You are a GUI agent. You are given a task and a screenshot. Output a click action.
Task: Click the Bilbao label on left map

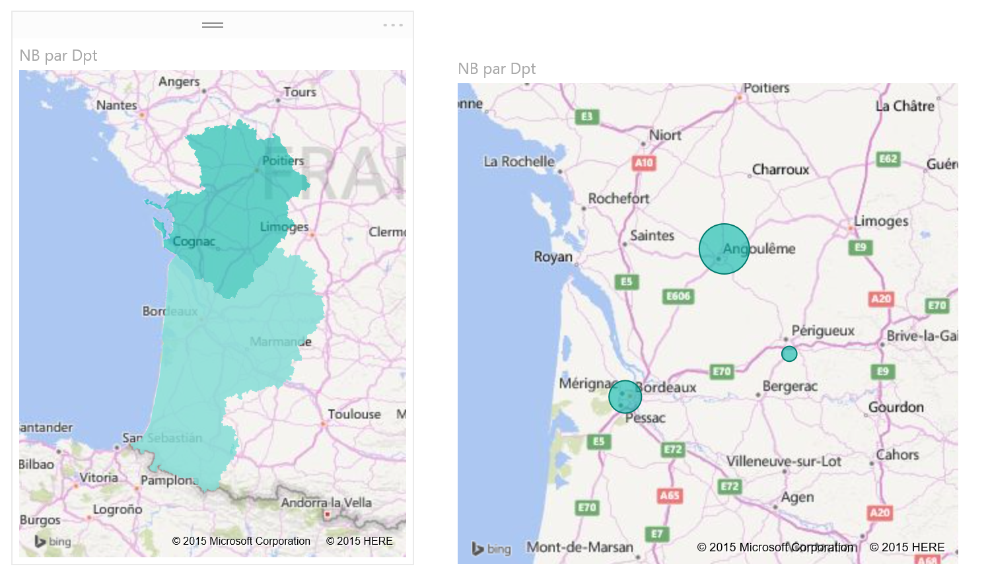coord(36,464)
